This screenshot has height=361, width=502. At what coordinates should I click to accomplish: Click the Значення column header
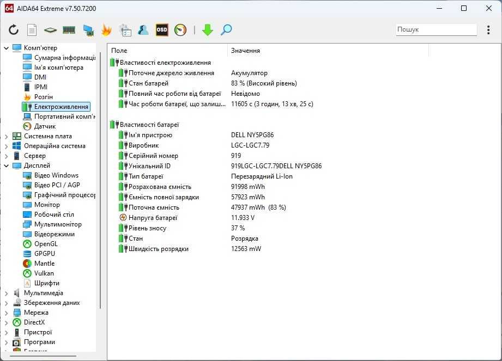pyautogui.click(x=328, y=51)
